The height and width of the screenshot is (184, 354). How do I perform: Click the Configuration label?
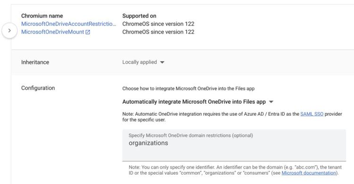(x=38, y=88)
